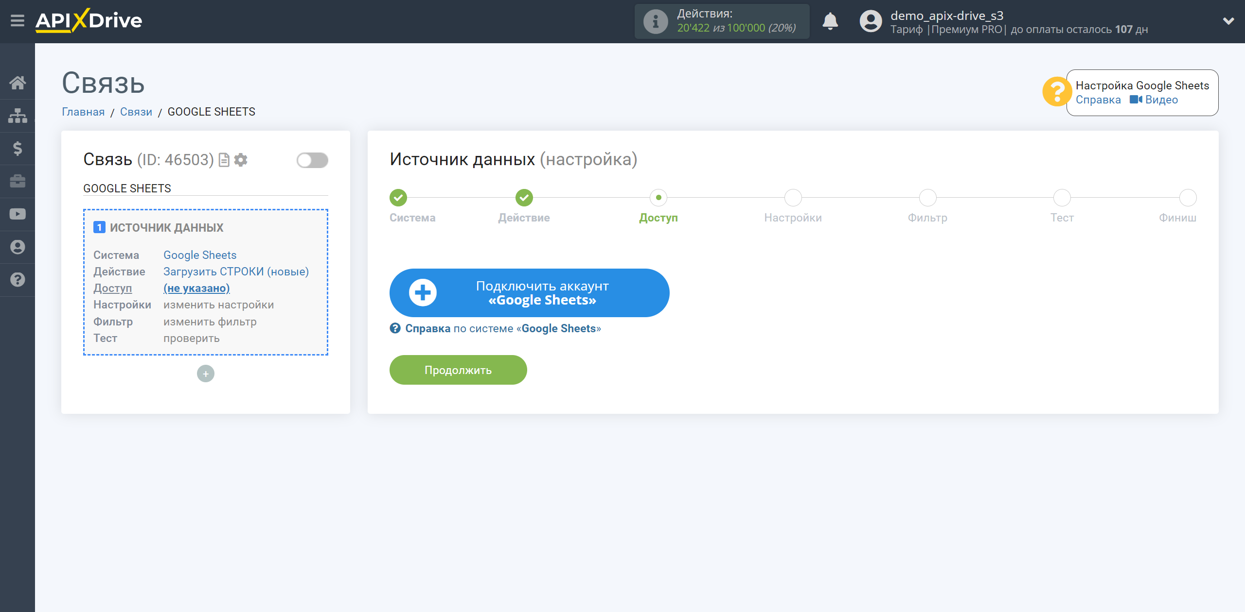Viewport: 1245px width, 612px height.
Task: Add a new block with plus icon
Action: pyautogui.click(x=206, y=374)
